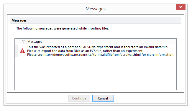This screenshot has width=192, height=111.
Task: Click blank corner cell left of sort triangle
Action: pos(17,42)
